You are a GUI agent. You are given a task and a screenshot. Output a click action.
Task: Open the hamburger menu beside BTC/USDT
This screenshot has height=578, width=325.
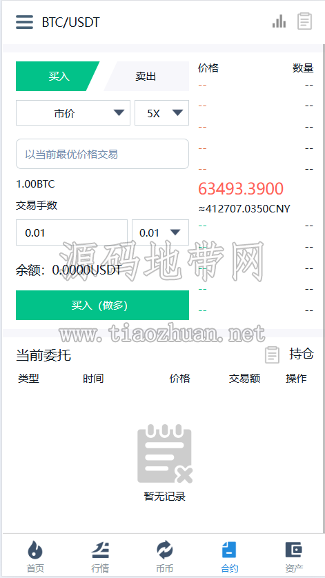[24, 22]
